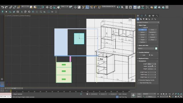Screen dimensions: 183x103
Task: Toggle Real-World Map Size checkbox
Action: [139, 83]
